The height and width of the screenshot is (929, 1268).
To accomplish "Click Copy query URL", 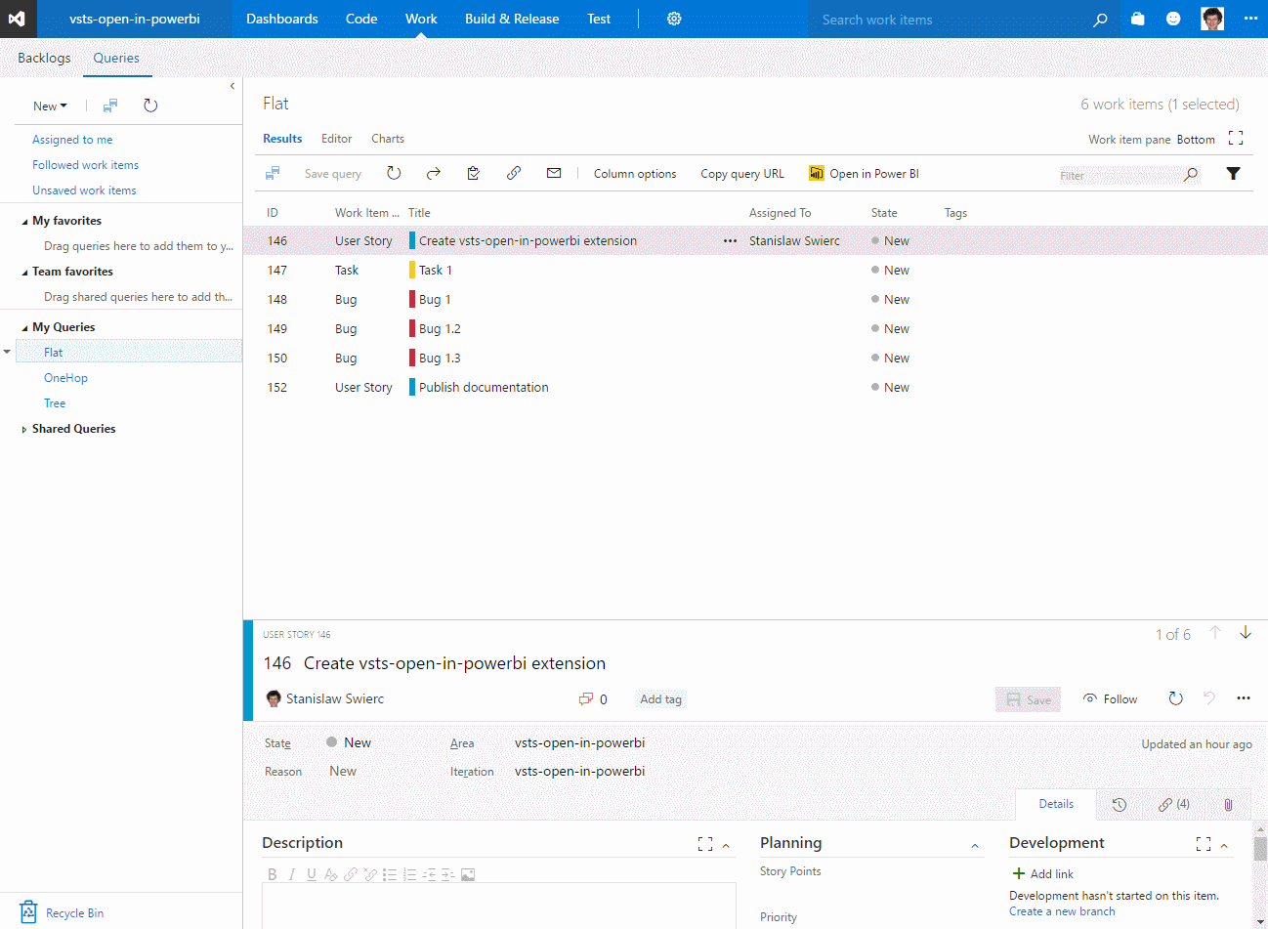I will (742, 174).
